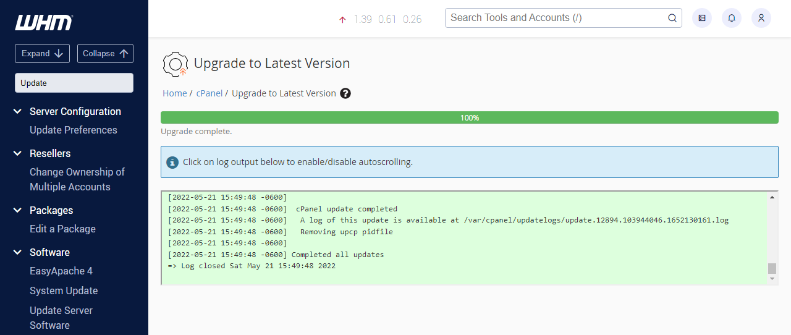Click the news panel icon in header
This screenshot has width=791, height=335.
click(702, 18)
